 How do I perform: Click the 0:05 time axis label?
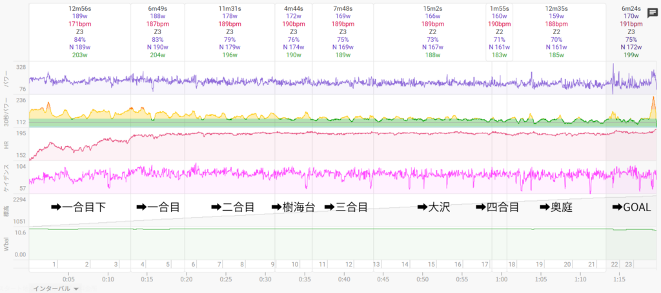pyautogui.click(x=68, y=279)
